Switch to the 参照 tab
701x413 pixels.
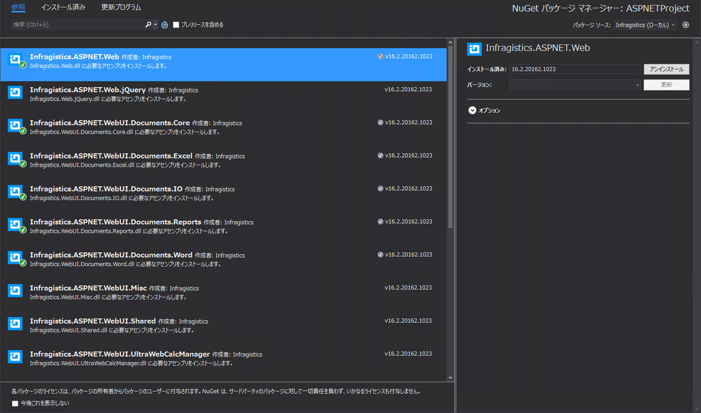point(18,7)
